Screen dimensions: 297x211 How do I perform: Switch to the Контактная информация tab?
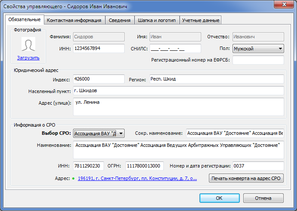(x=74, y=20)
